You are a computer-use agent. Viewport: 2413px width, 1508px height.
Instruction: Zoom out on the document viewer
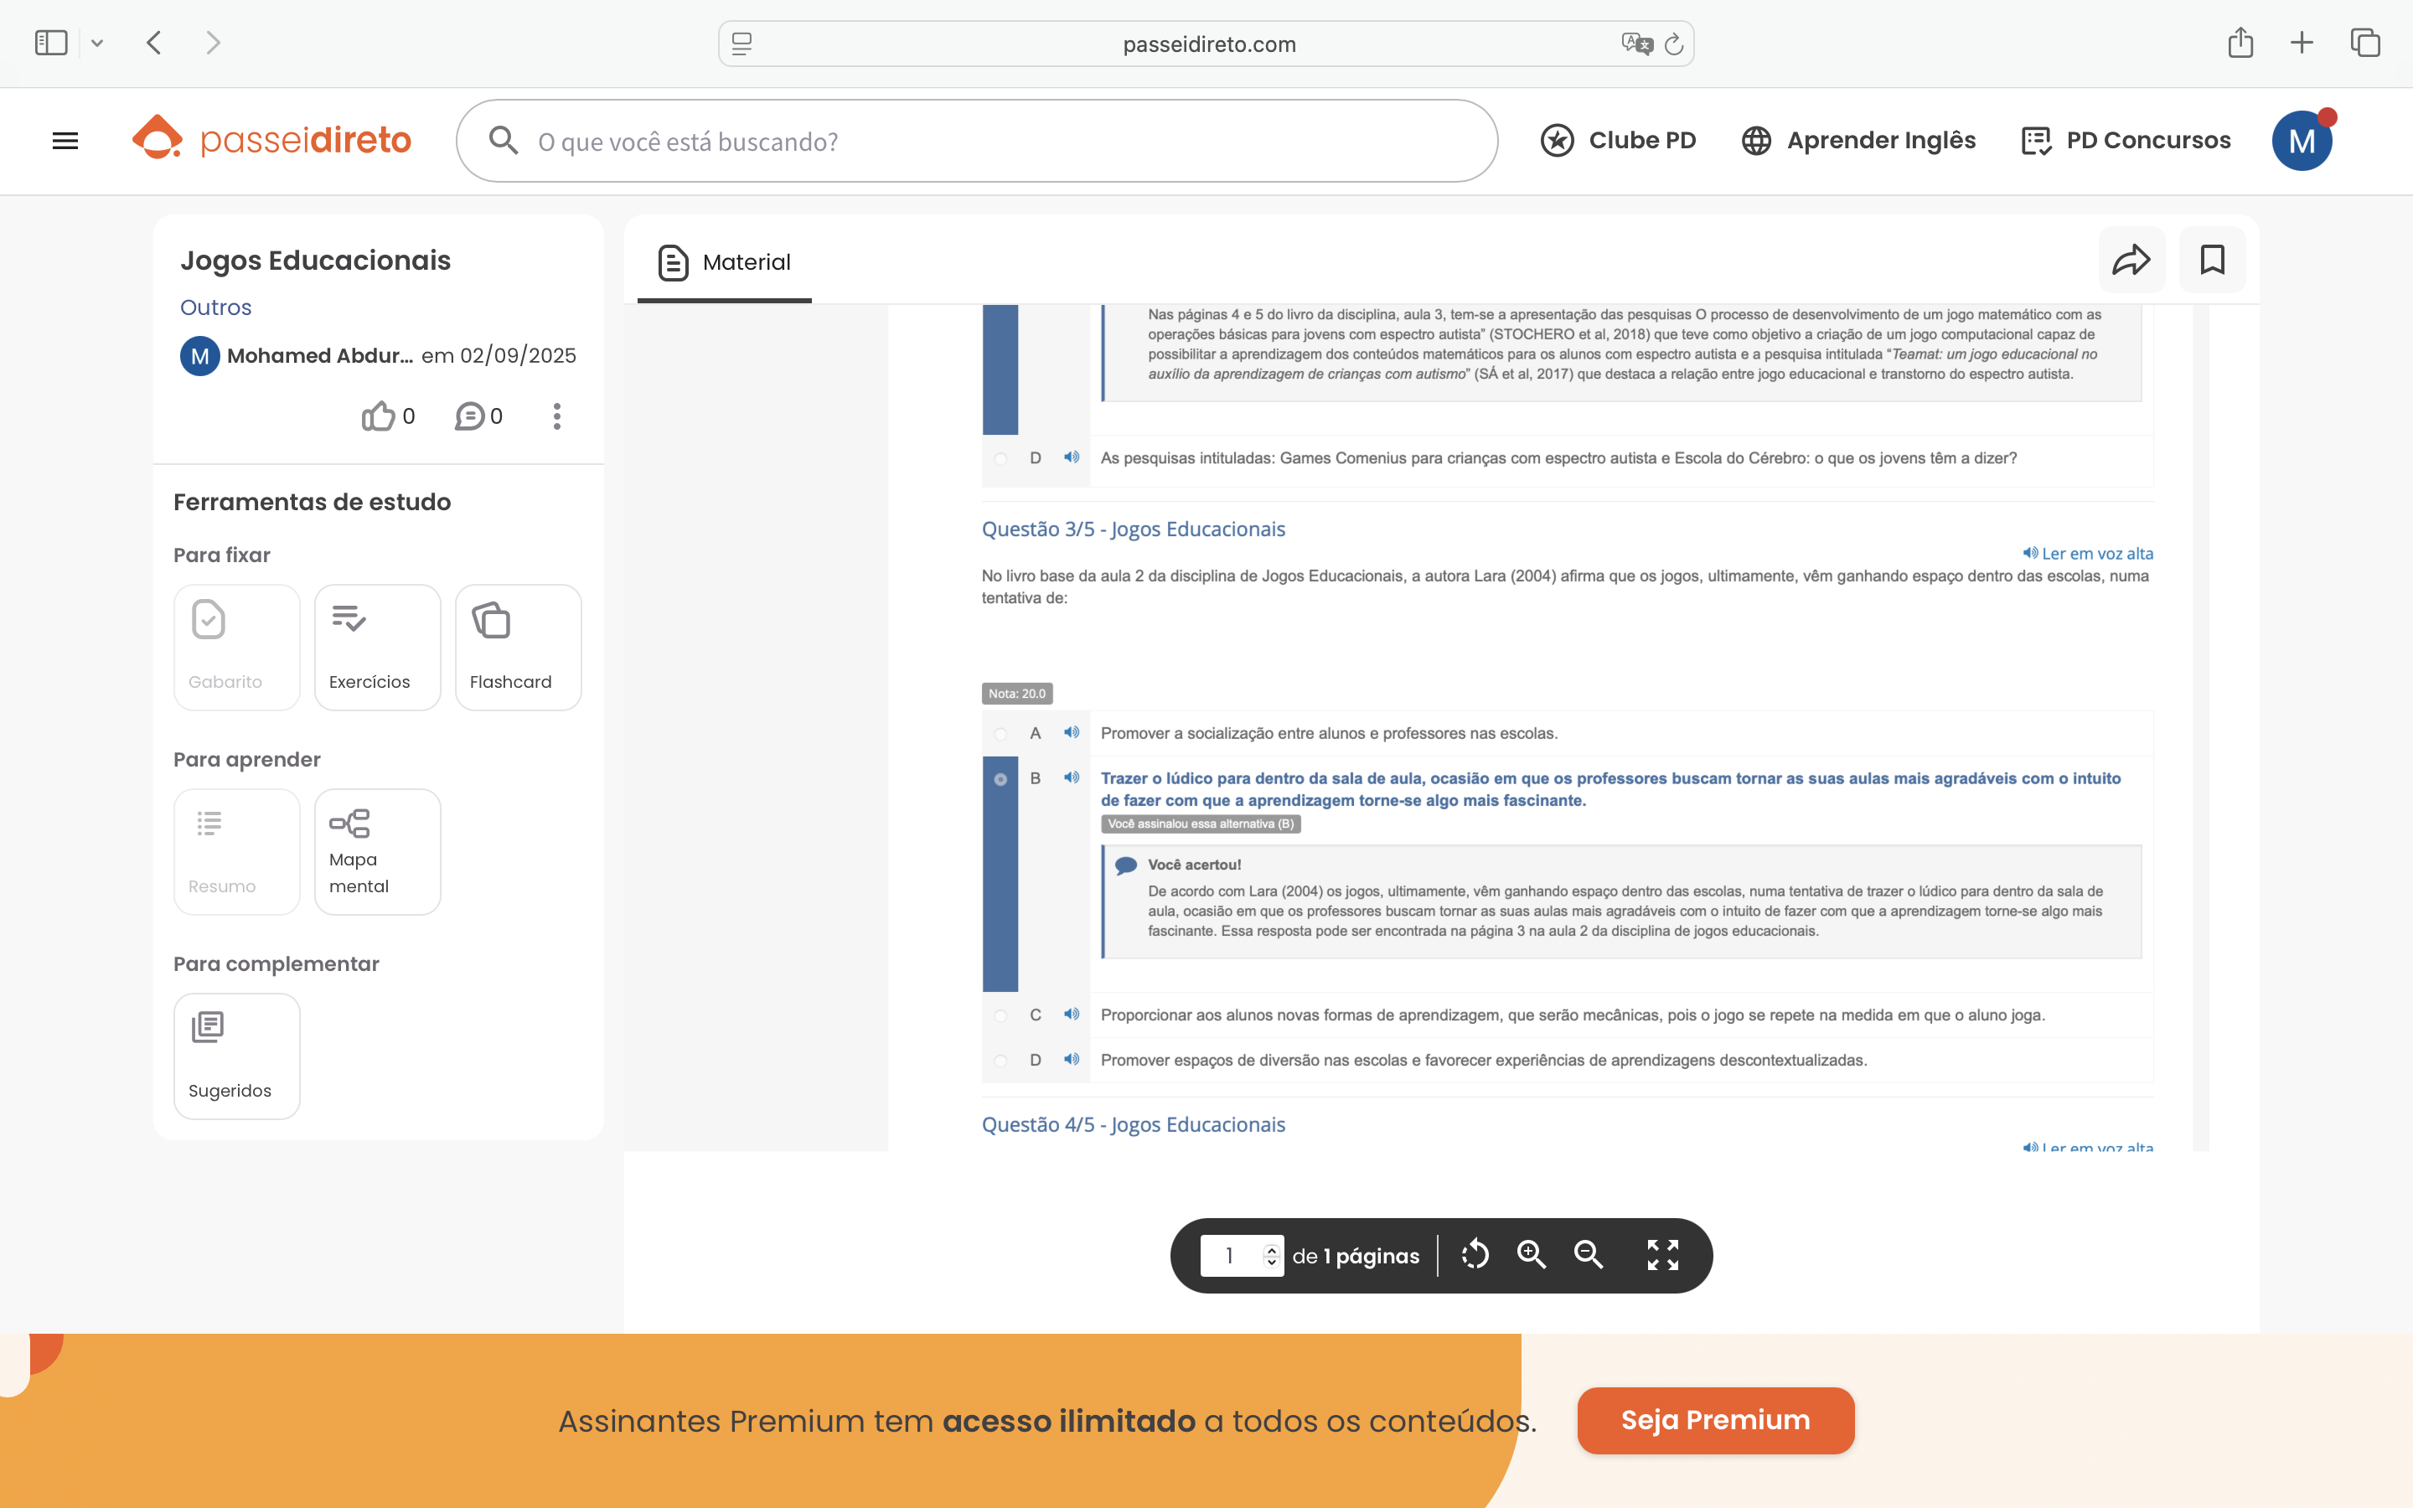click(1589, 1255)
